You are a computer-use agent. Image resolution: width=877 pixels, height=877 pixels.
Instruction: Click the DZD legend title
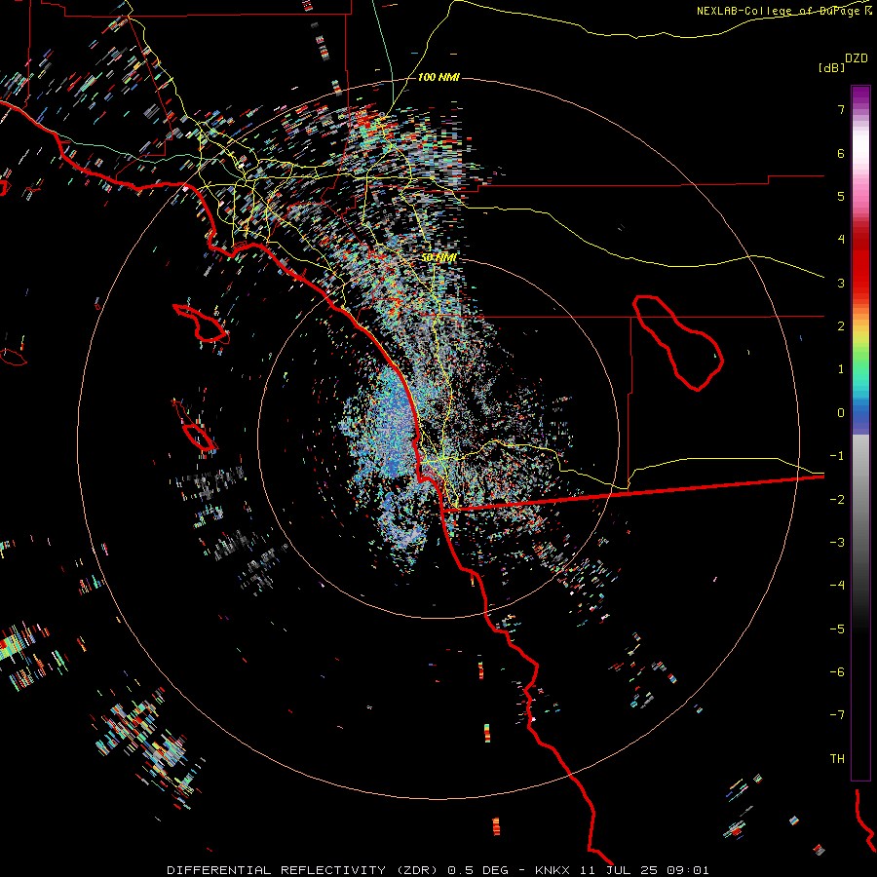(x=857, y=58)
